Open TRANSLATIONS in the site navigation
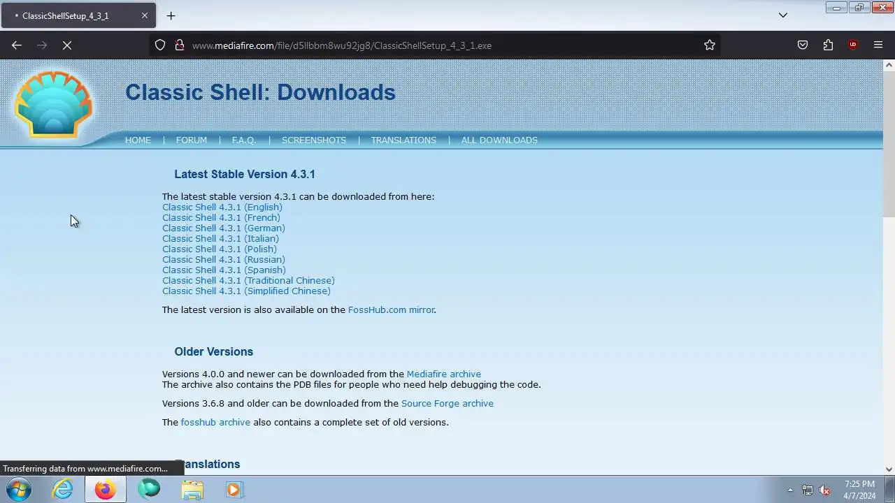This screenshot has height=503, width=895. pyautogui.click(x=403, y=140)
